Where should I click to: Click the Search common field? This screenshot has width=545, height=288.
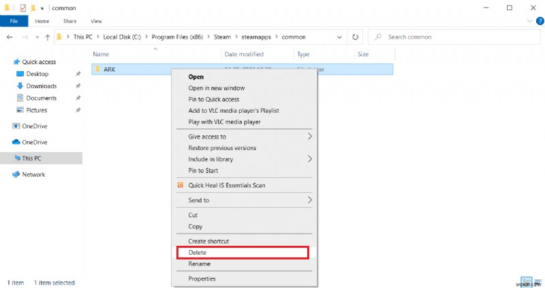454,37
